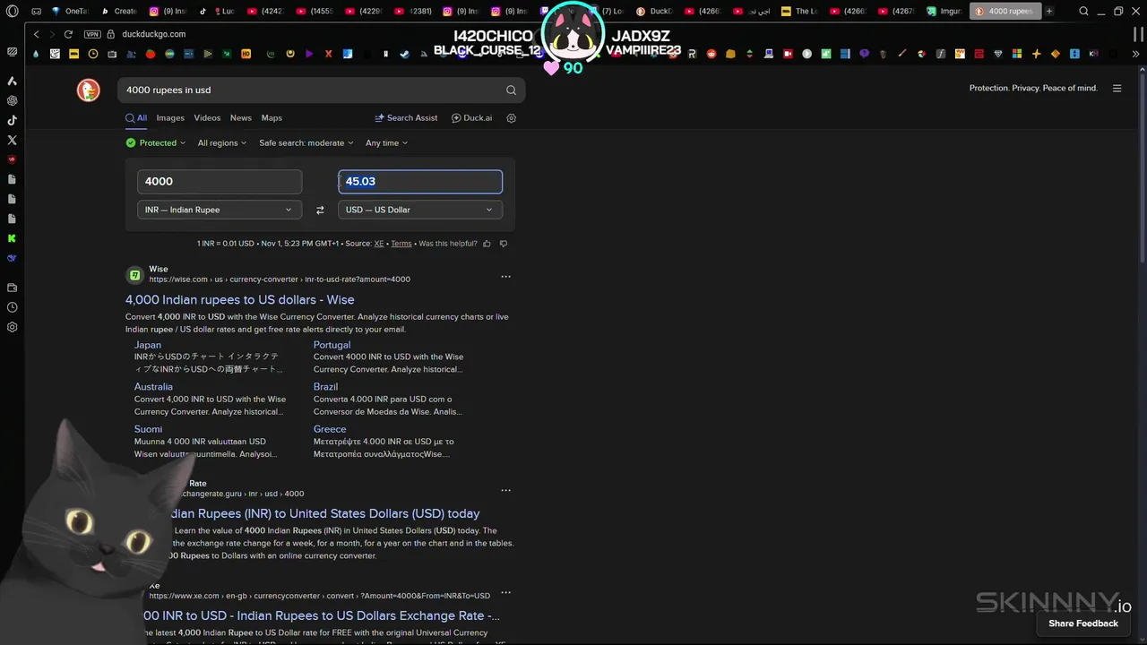
Task: Go back to previous page
Action: coord(36,34)
